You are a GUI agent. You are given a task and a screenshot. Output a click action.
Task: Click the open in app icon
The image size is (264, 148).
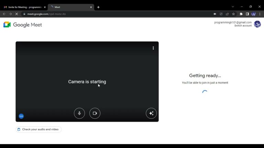click(x=221, y=14)
